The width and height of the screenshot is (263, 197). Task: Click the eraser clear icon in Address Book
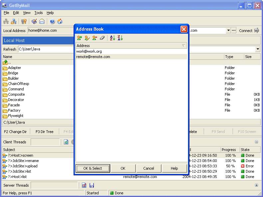click(102, 38)
